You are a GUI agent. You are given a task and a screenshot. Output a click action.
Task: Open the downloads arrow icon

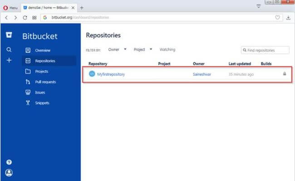pyautogui.click(x=288, y=18)
